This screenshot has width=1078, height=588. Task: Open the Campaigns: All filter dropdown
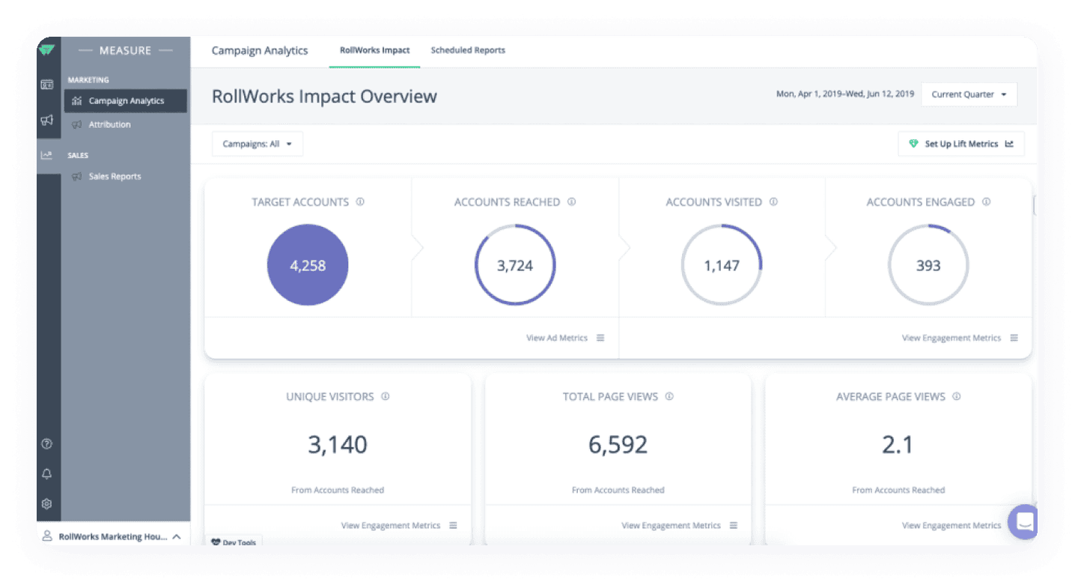[258, 144]
